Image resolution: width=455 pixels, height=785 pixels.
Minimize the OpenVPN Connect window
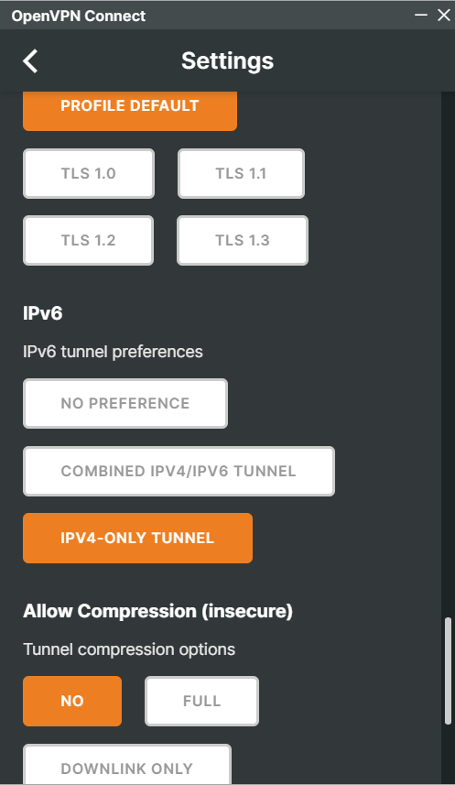click(x=421, y=15)
